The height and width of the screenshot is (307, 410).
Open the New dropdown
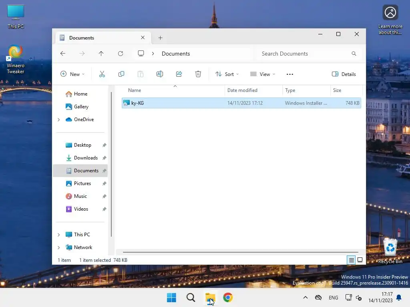pos(72,74)
